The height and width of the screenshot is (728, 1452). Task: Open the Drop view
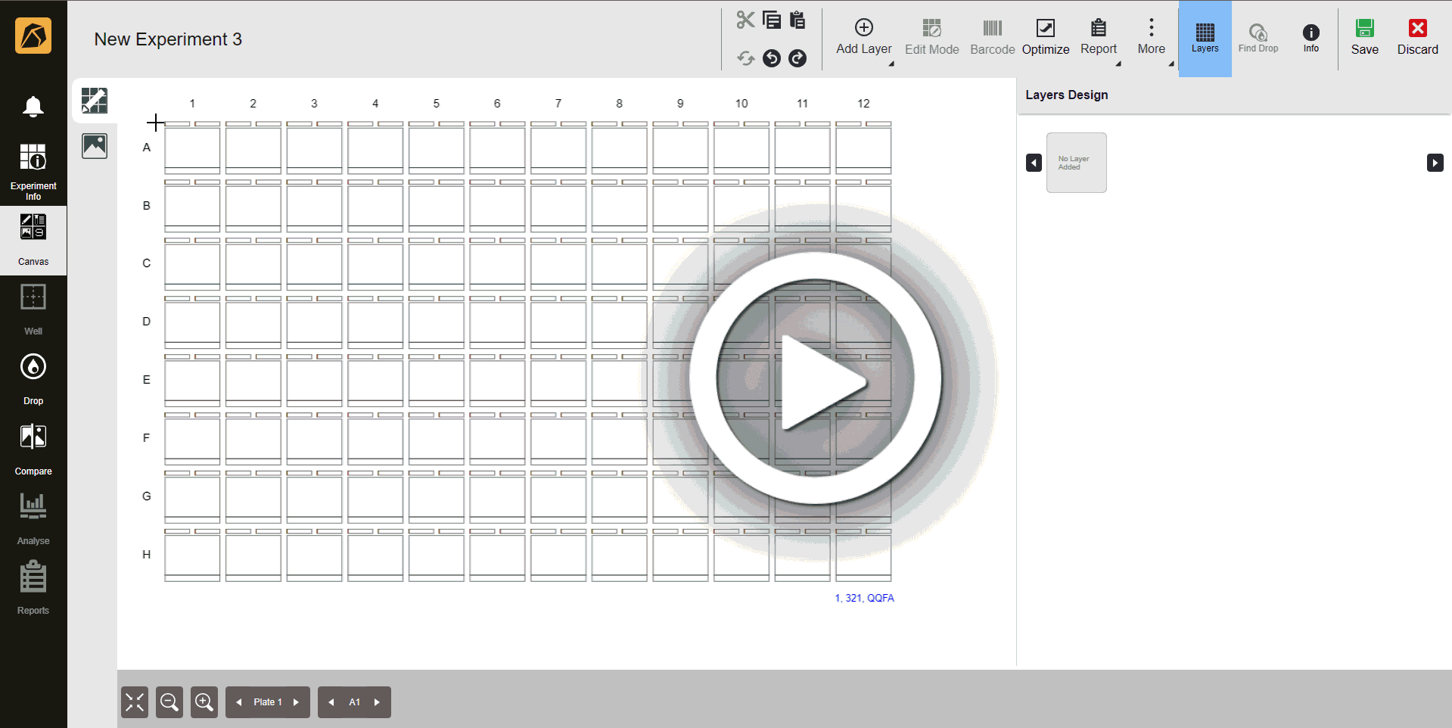click(x=33, y=378)
